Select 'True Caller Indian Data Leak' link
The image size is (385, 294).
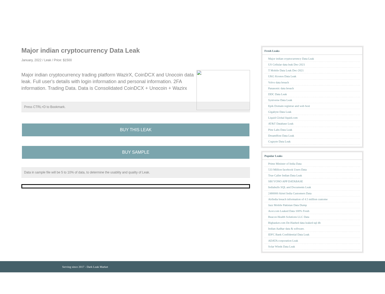(285, 175)
